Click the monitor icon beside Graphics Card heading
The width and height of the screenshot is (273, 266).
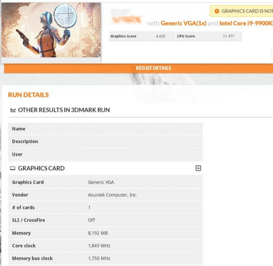[13, 168]
